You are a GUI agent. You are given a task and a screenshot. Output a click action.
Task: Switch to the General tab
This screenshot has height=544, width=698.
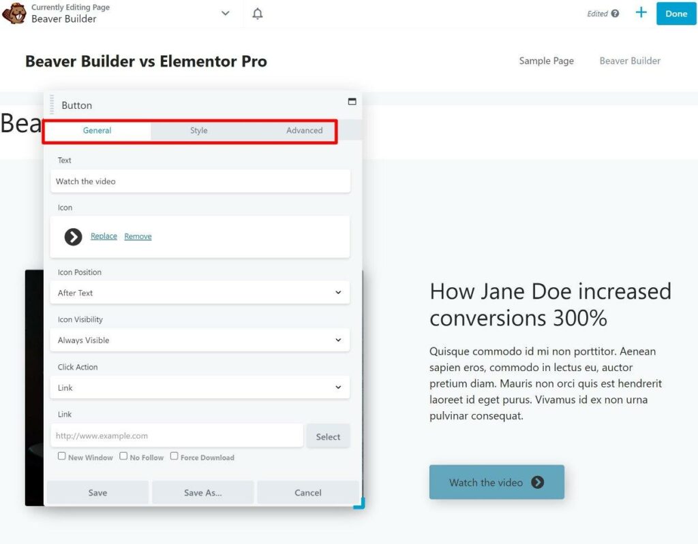[x=97, y=130]
